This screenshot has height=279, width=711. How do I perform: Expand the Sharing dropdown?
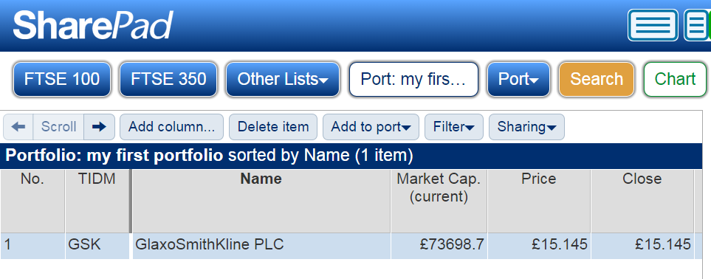pos(526,127)
